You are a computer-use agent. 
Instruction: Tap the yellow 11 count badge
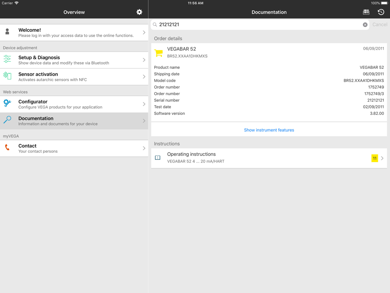click(374, 158)
